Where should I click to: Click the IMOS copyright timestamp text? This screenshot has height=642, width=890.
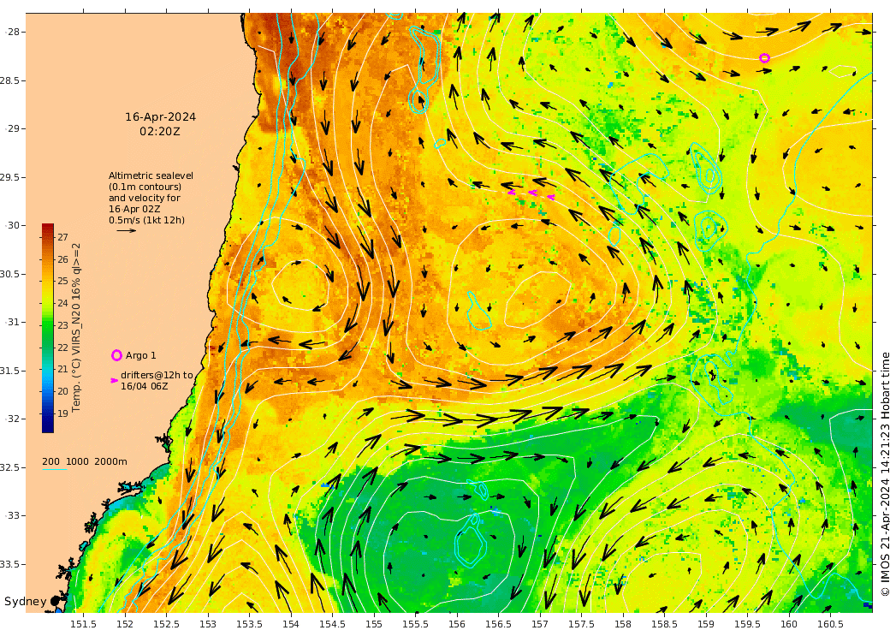884,474
